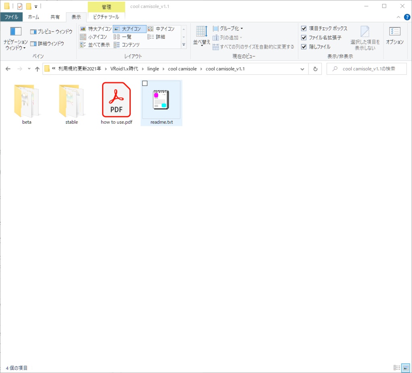Open the Picture Tools (ピクチャ ツール) tab

click(x=106, y=17)
